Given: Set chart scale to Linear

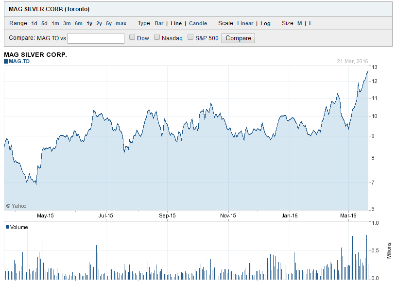Looking at the screenshot, I should click(x=245, y=23).
